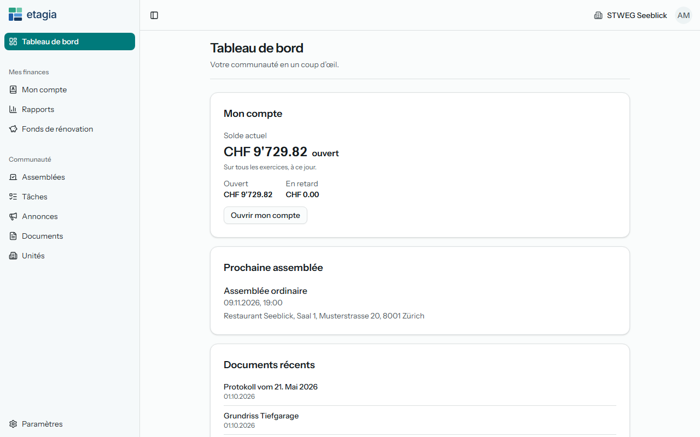Click the Communauté section label
The width and height of the screenshot is (700, 437).
[x=30, y=160]
